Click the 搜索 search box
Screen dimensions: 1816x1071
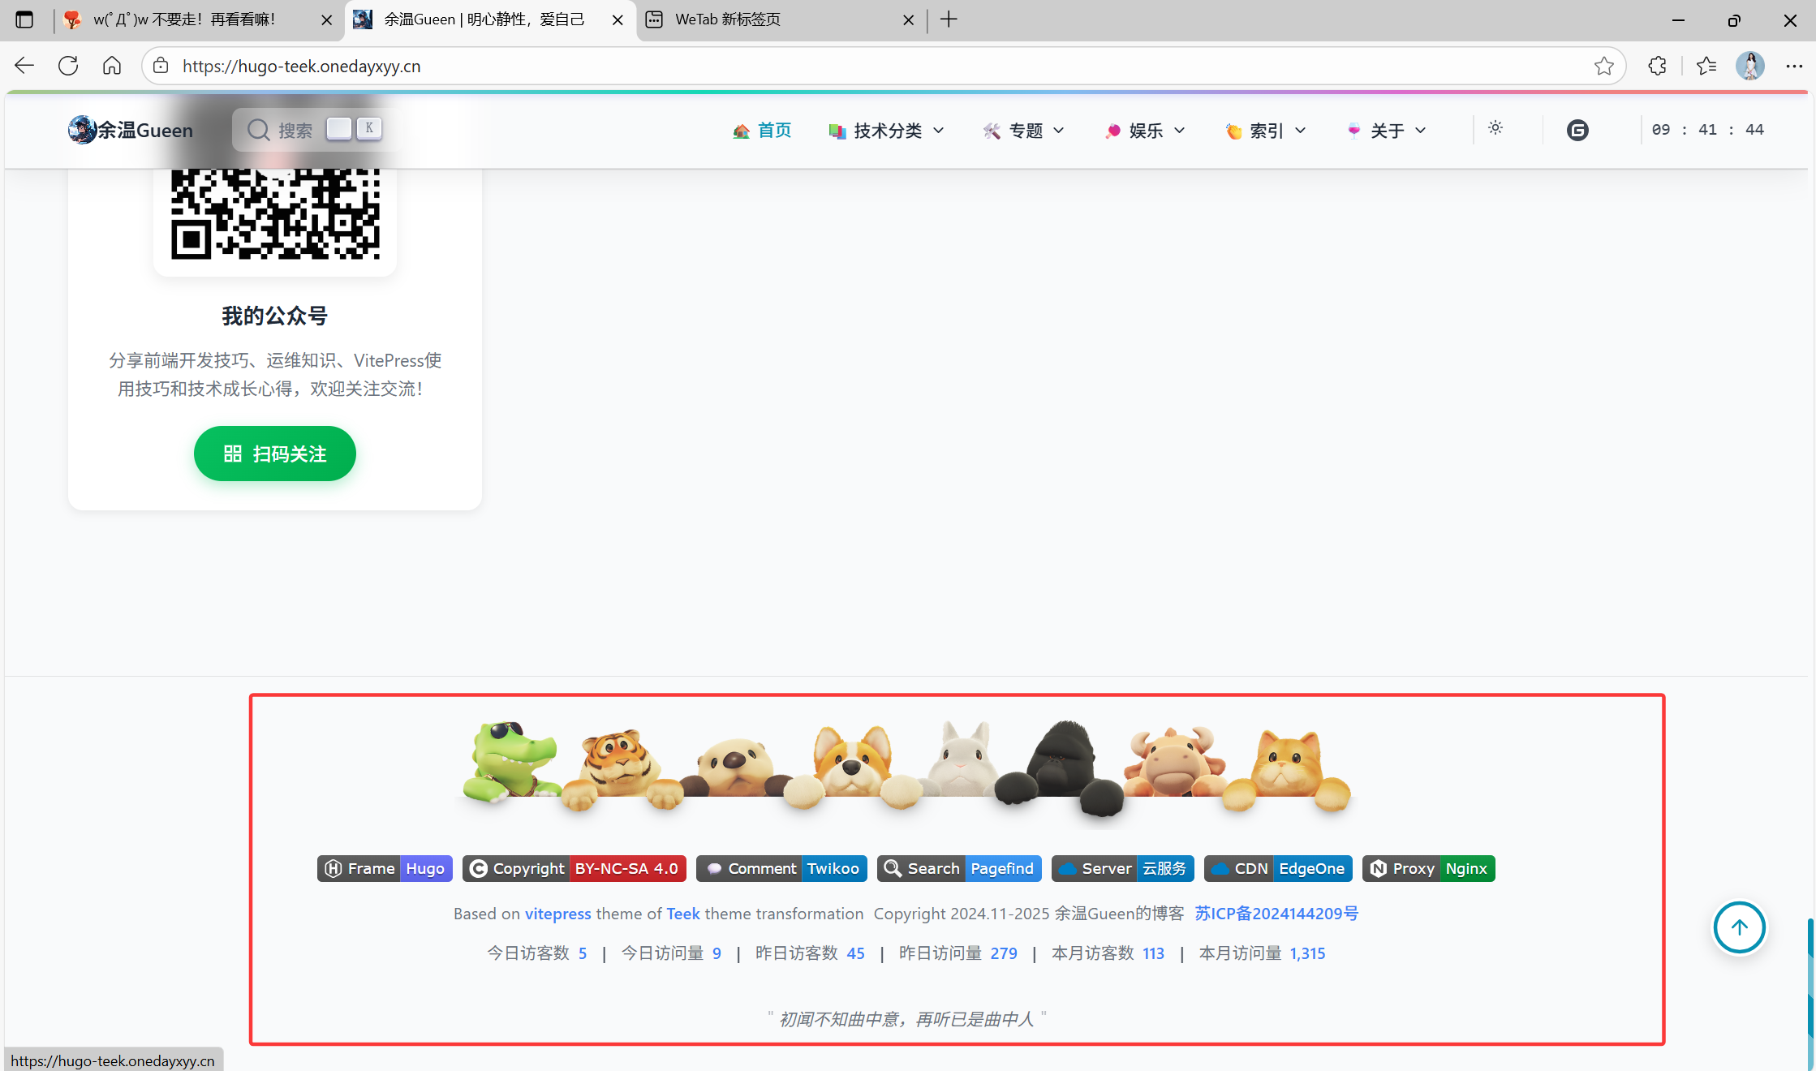[294, 130]
